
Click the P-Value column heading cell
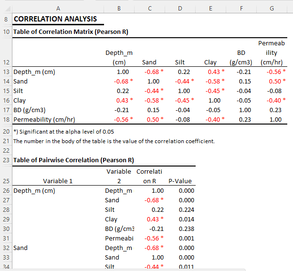pyautogui.click(x=179, y=181)
